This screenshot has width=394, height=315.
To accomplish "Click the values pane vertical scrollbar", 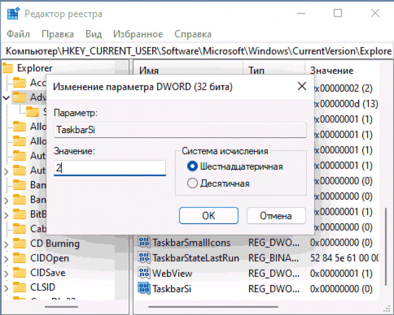I will pos(386,247).
